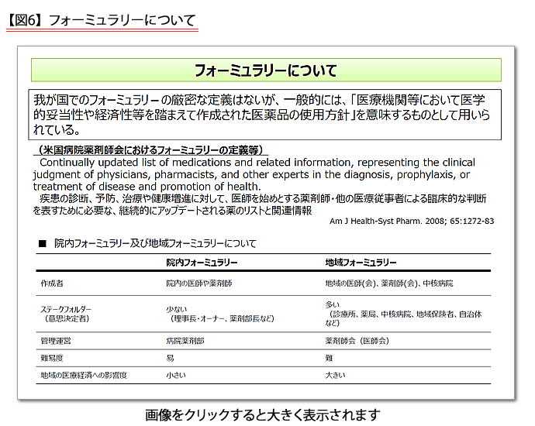Click the cell 薬剤師会（医師会）
Viewport: 535px width, 426px height.
(x=357, y=341)
